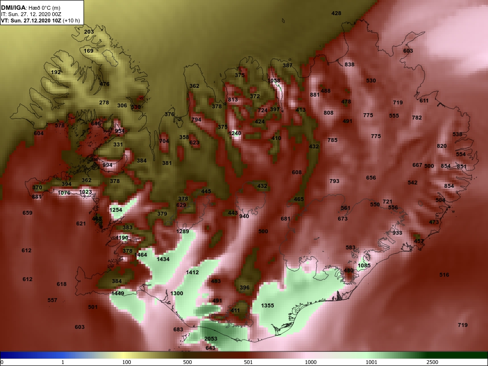Click the 1449 value on the map

point(118,293)
